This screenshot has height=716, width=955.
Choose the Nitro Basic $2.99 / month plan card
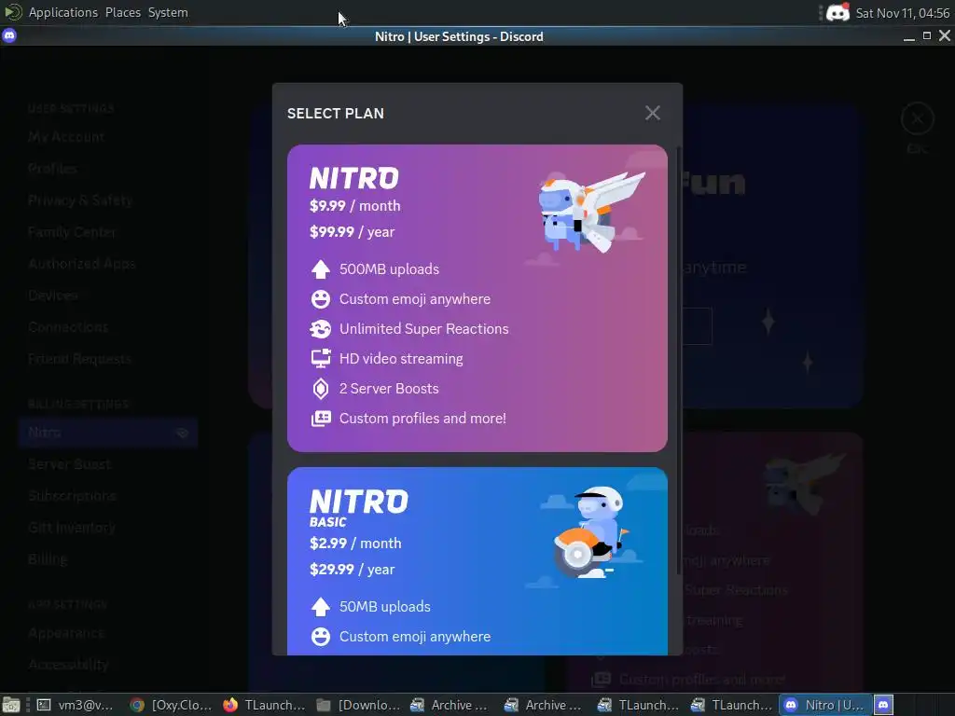tap(477, 560)
